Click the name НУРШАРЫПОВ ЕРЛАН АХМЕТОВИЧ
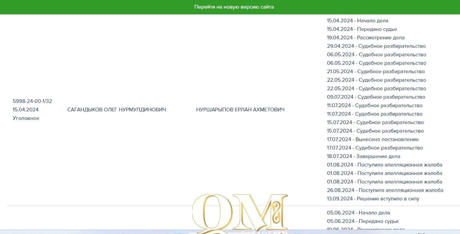Screen dimensions: 460x234 coord(240,110)
